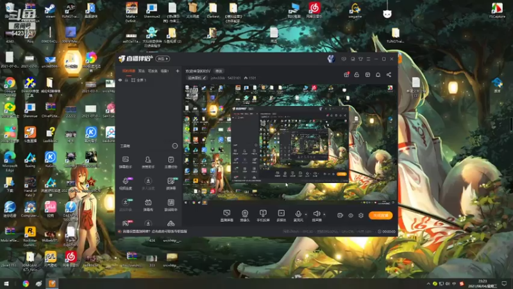
Task: Open the 歌词助手 tool in toolbox
Action: [x=171, y=205]
